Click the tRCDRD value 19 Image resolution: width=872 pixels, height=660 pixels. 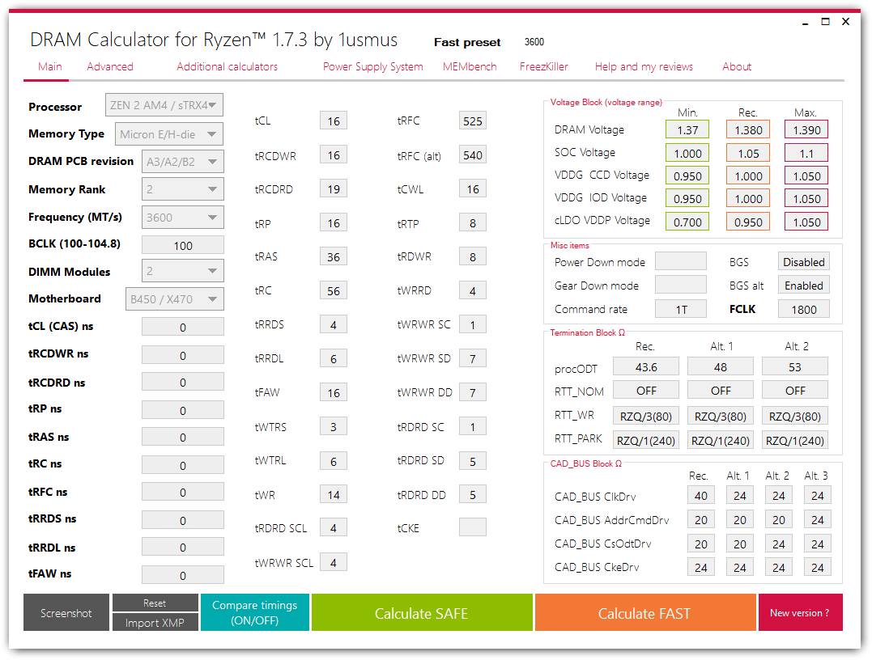pos(333,189)
